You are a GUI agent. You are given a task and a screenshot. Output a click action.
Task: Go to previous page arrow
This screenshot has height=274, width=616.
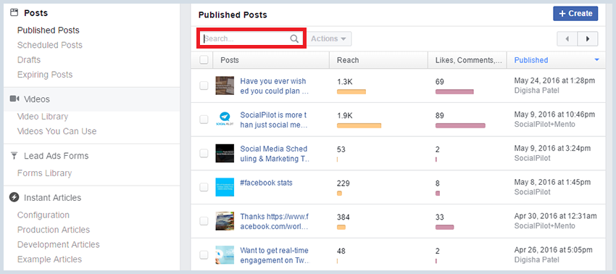[567, 39]
